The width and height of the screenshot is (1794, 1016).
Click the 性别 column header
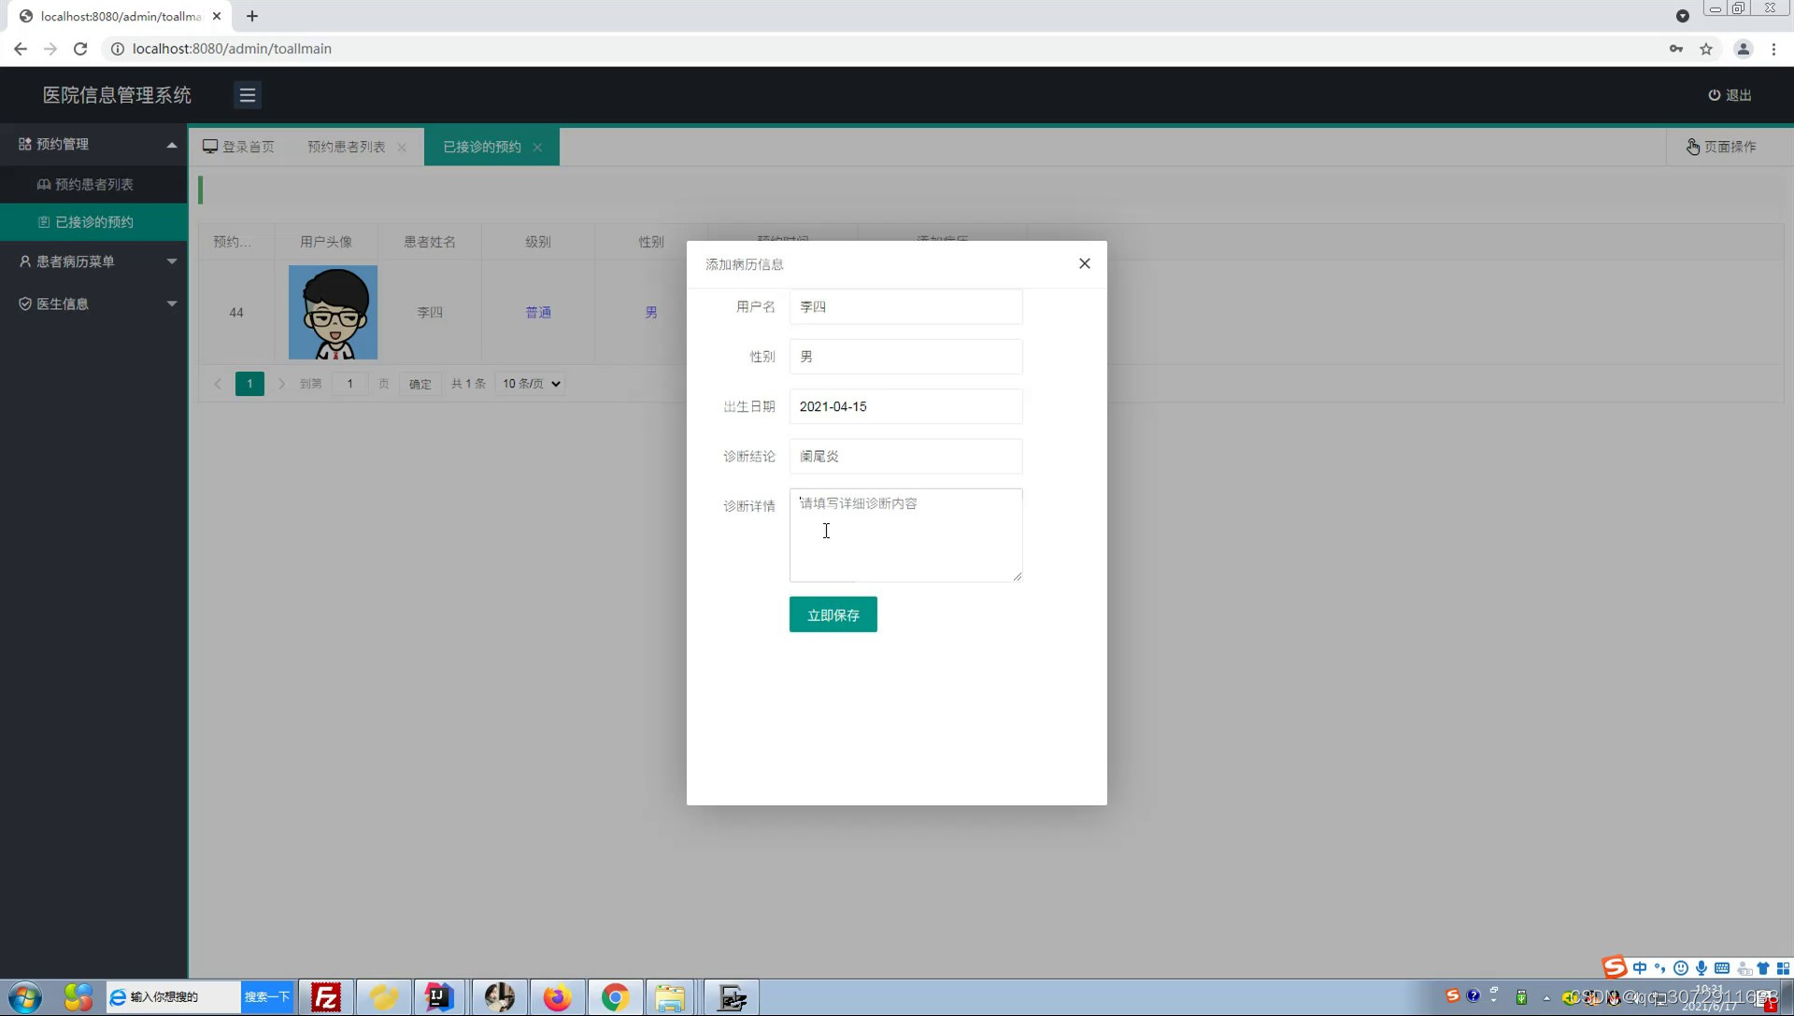[651, 242]
